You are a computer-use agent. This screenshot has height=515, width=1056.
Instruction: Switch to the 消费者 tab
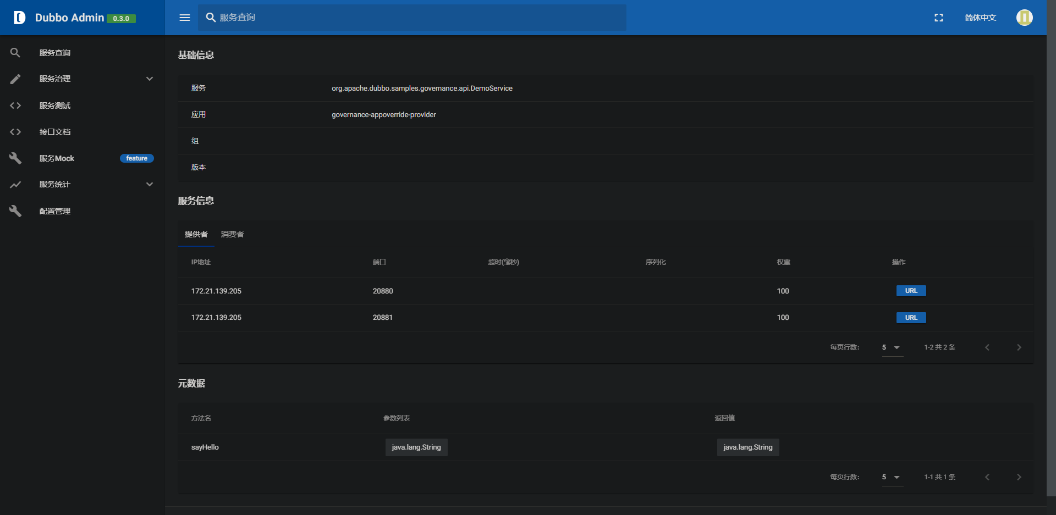232,234
